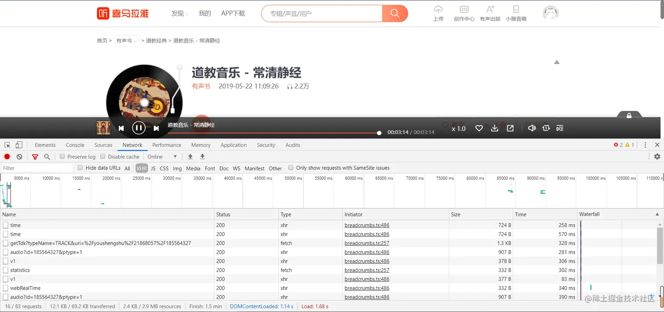Switch to the Performance tab

[x=167, y=145]
